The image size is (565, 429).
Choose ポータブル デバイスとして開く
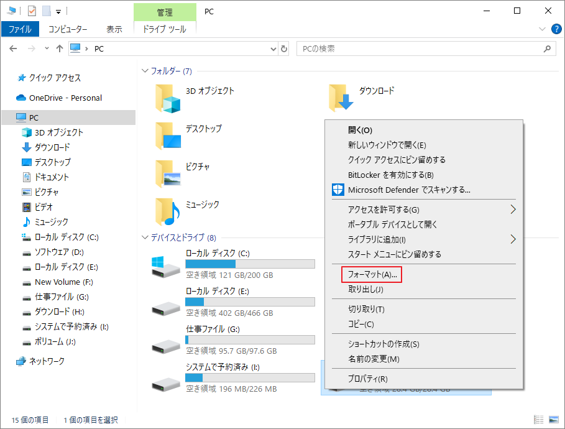pos(424,224)
